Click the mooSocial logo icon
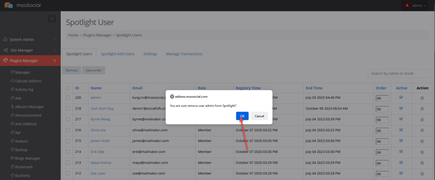435x180 pixels. (x=8, y=5)
